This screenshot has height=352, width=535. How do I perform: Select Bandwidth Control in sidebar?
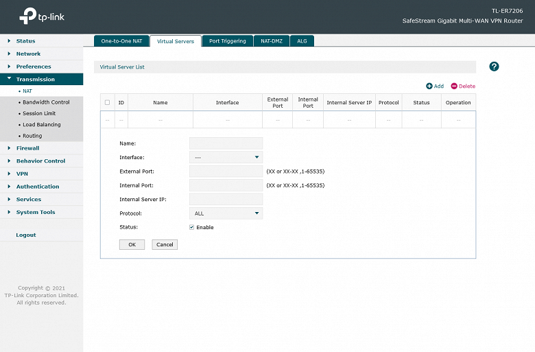pyautogui.click(x=46, y=102)
